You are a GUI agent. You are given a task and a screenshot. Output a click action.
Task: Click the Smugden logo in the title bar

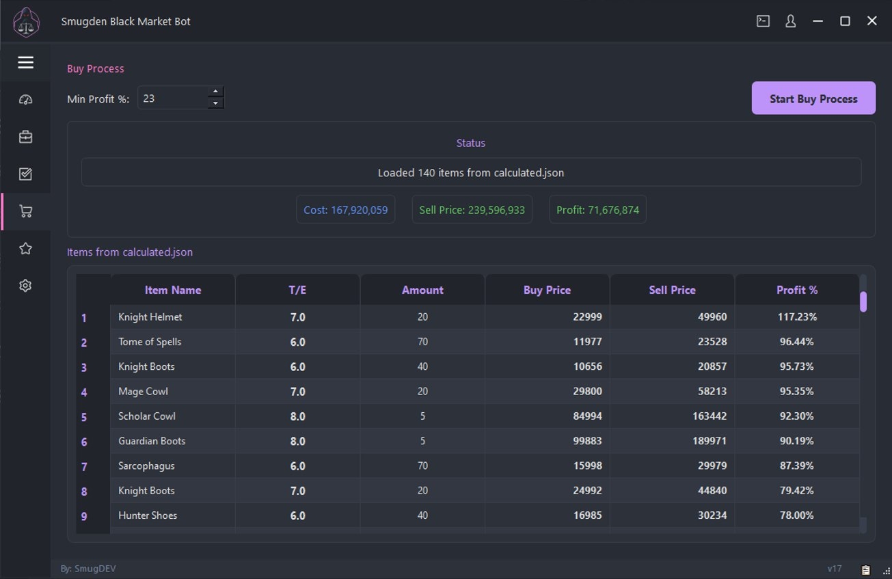pos(26,21)
